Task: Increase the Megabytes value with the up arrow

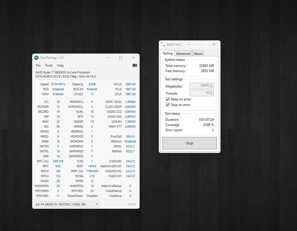Action: [212, 84]
